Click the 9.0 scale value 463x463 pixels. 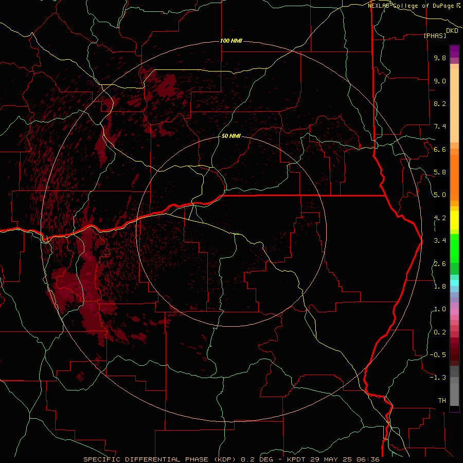point(440,81)
